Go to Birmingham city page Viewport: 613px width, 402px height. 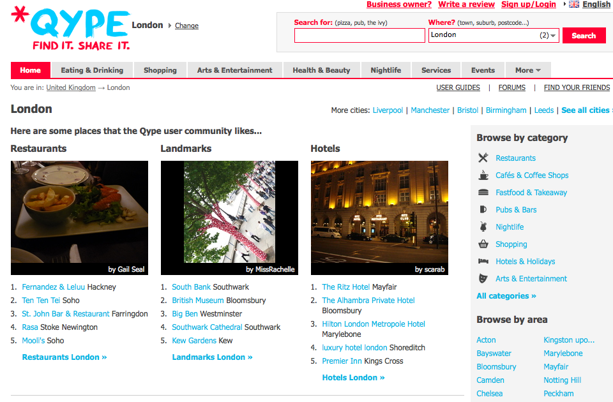[x=506, y=110]
